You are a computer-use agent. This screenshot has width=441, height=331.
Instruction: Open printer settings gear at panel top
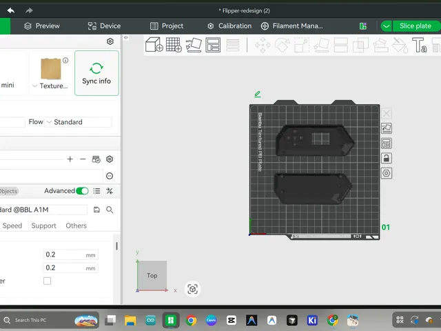coord(110,41)
